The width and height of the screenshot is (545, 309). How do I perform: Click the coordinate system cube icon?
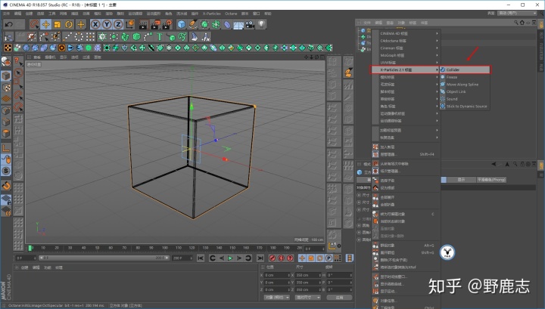click(x=130, y=24)
